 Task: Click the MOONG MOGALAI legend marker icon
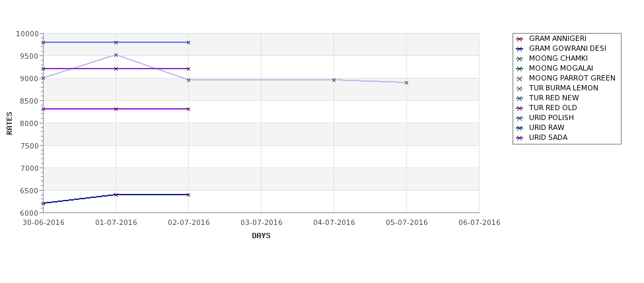(x=520, y=69)
